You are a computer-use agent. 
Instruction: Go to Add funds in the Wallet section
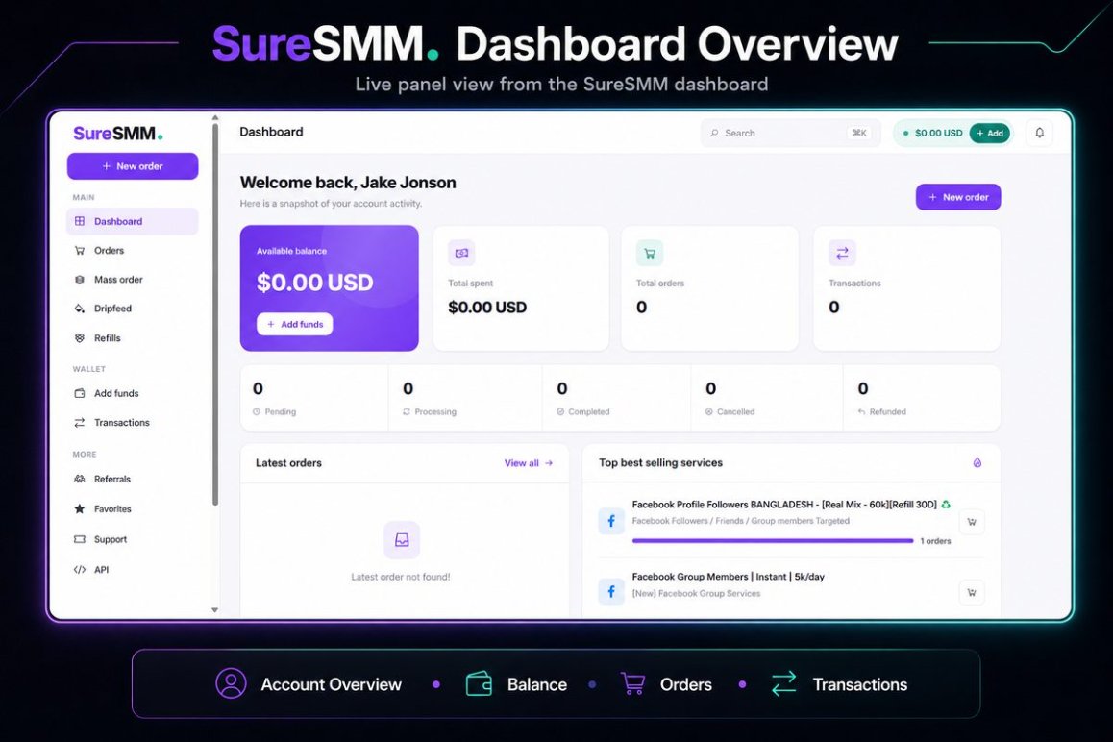click(133, 393)
